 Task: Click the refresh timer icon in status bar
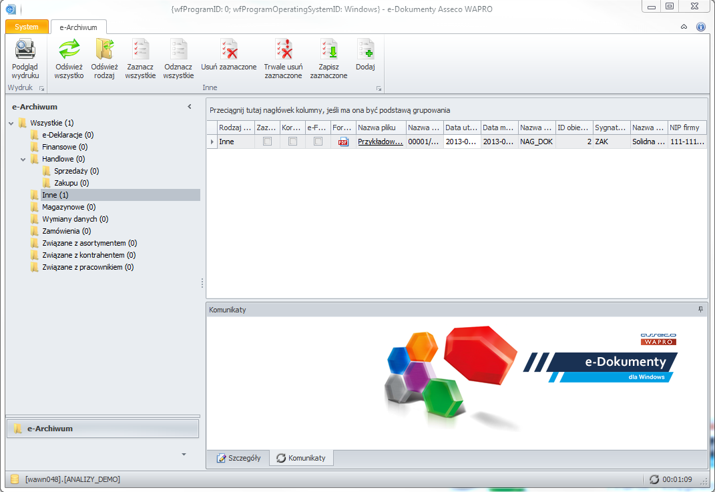pos(654,479)
